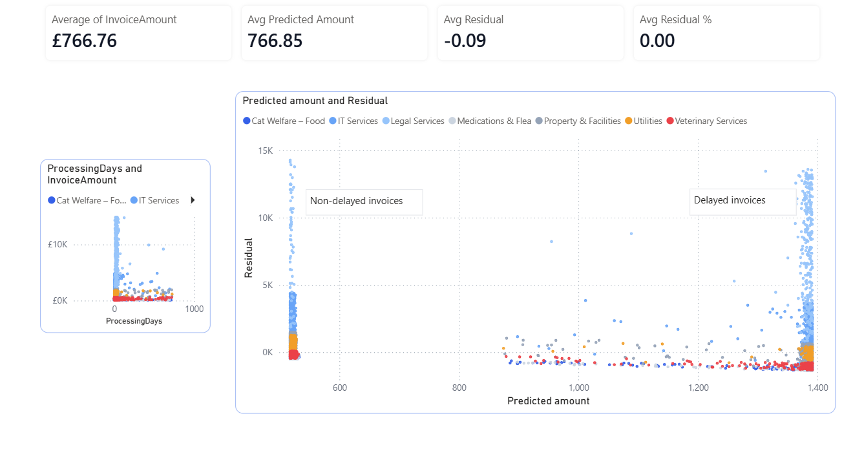Expand legend with the arrow in ProcessingDays chart
Viewport: 864px width, 456px height.
click(x=193, y=200)
